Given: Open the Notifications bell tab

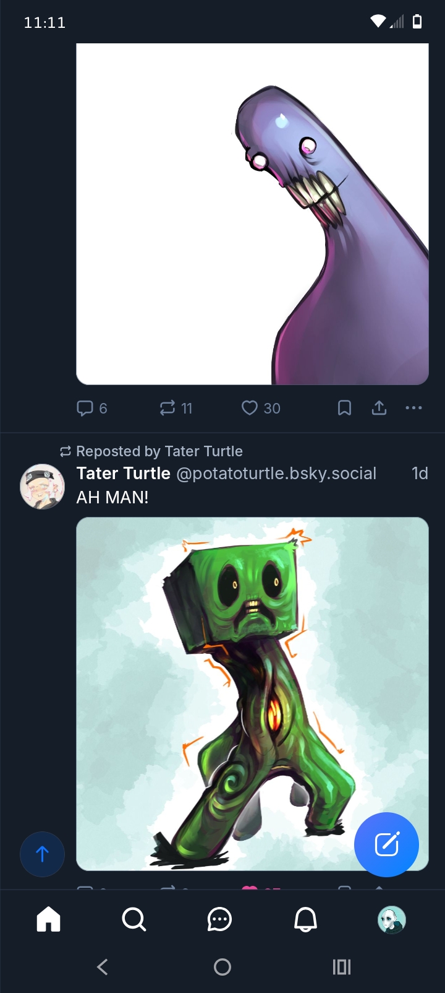Looking at the screenshot, I should pos(305,919).
